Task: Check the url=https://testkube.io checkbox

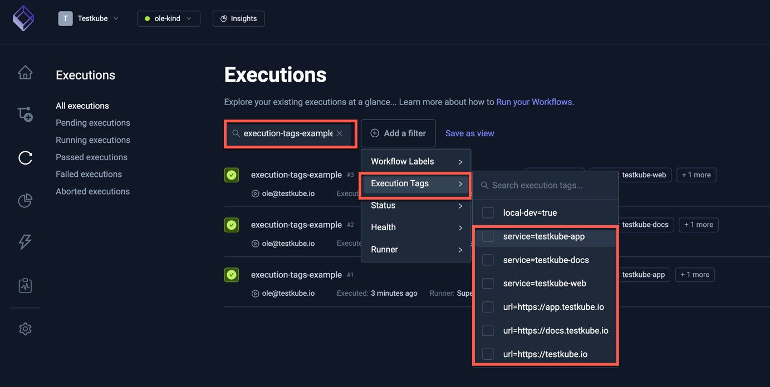Action: point(488,354)
